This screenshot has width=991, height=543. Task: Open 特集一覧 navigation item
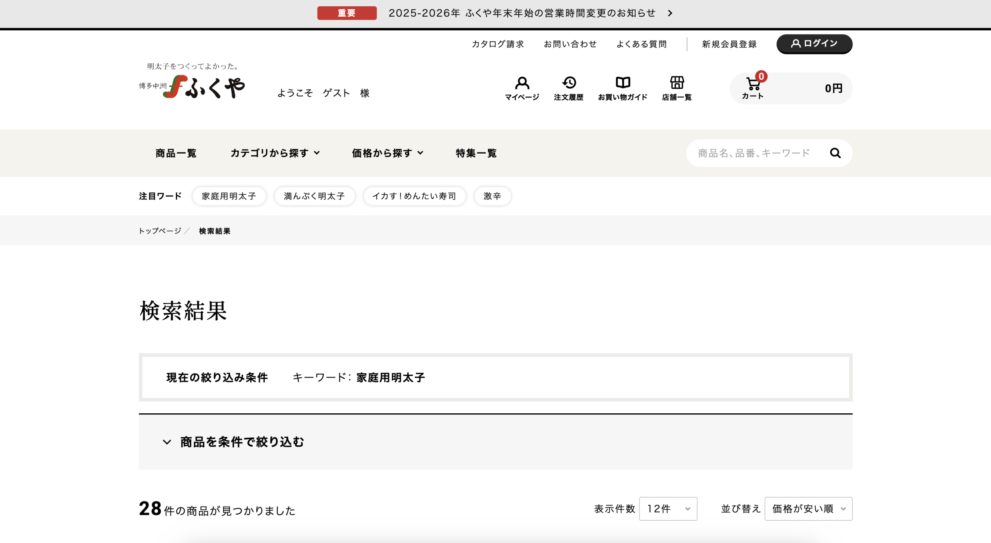476,153
